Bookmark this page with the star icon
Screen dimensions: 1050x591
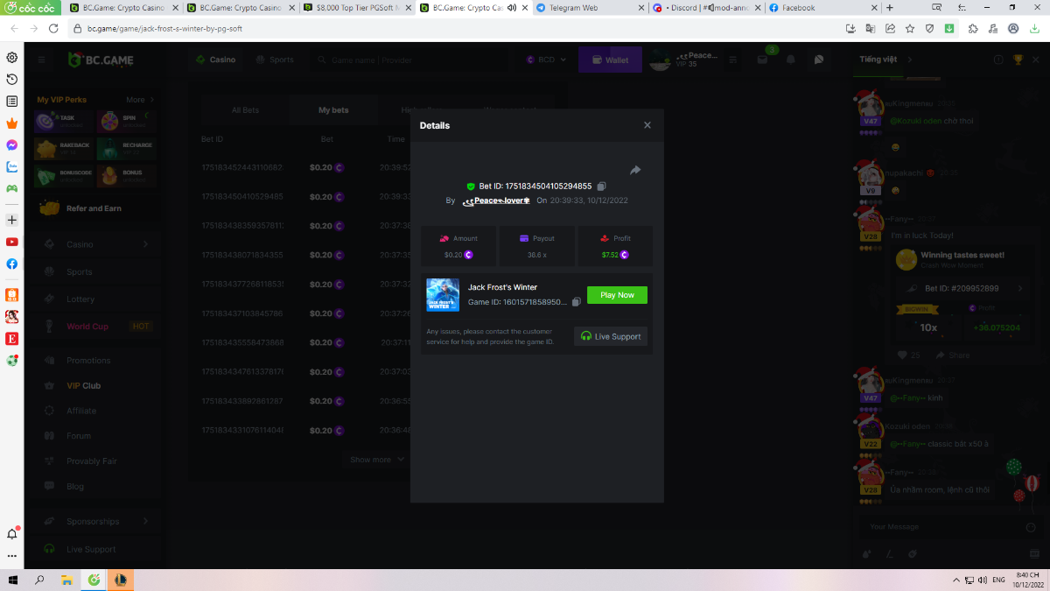(910, 28)
